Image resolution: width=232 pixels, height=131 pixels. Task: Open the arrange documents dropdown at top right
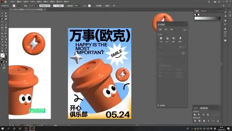216,2
